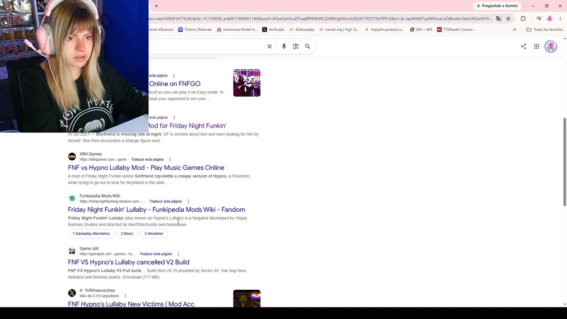Click the Funkipedia Mods Wiki favicon
This screenshot has height=319, width=567.
pos(72,198)
